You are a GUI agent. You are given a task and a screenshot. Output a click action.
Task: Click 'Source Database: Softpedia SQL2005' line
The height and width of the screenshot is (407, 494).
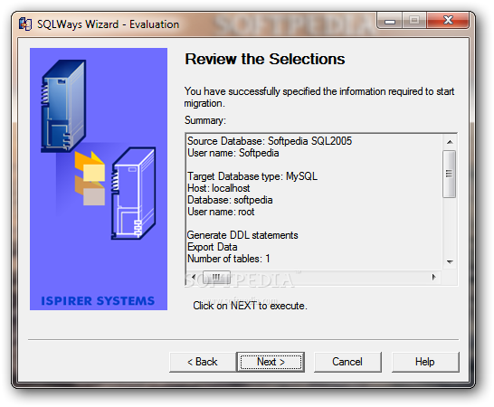click(x=270, y=141)
